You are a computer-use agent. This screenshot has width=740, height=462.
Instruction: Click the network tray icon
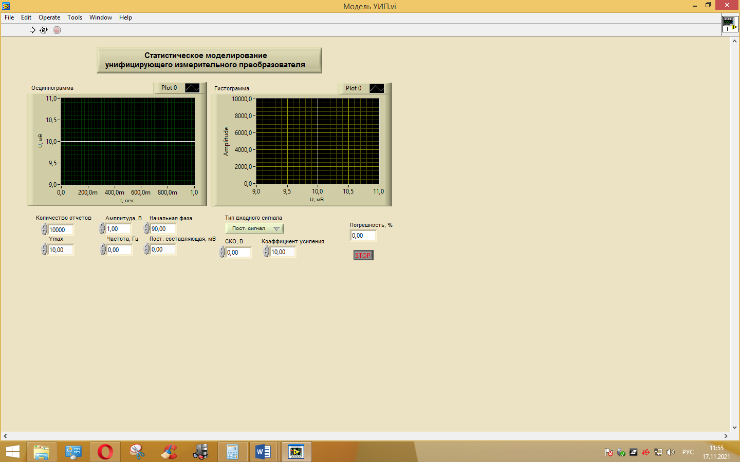[x=658, y=452]
